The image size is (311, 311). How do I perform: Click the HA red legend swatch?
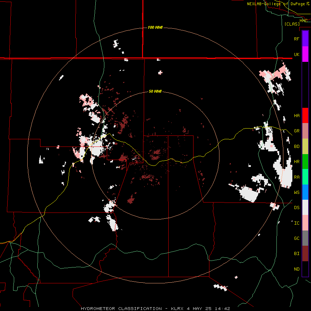point(305,115)
